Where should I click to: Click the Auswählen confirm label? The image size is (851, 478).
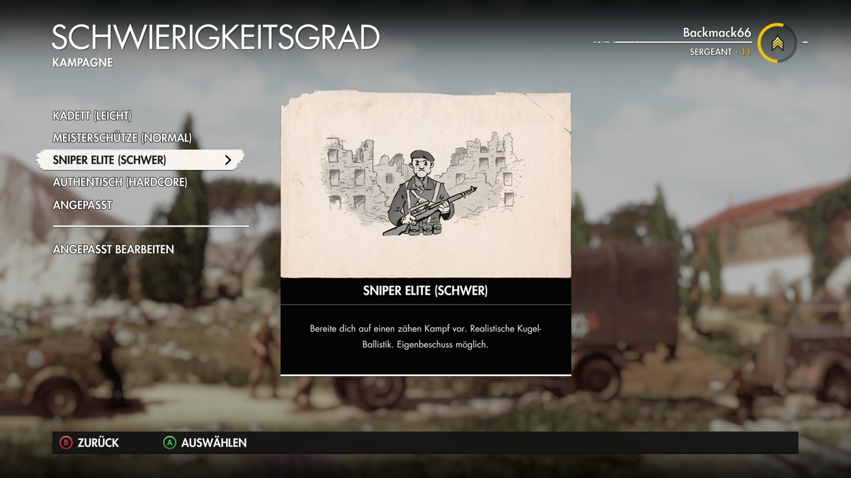[214, 443]
